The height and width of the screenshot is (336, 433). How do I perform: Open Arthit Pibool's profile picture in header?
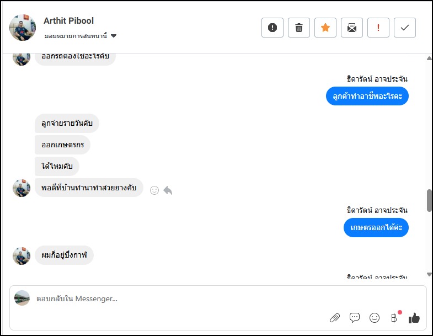tap(23, 27)
